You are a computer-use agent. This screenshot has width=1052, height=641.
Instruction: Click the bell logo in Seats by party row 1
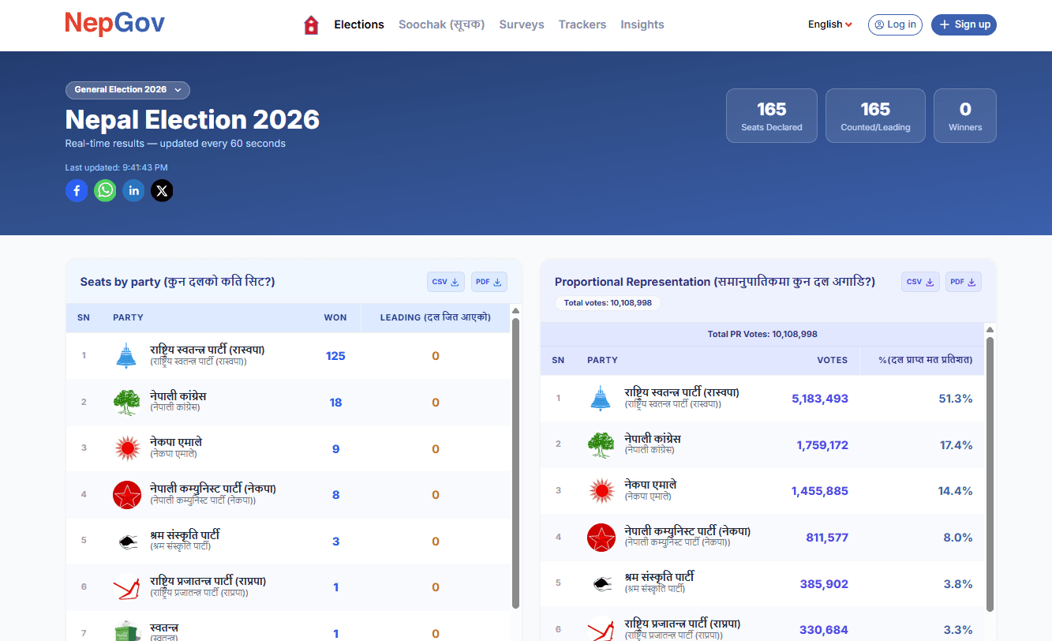click(126, 356)
